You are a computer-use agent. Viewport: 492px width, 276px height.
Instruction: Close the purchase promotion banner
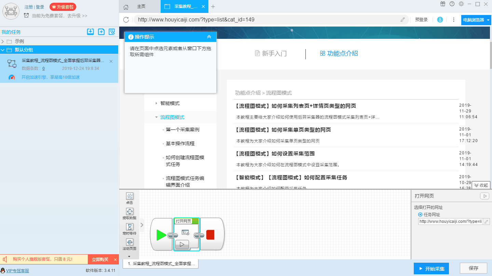pos(115,260)
